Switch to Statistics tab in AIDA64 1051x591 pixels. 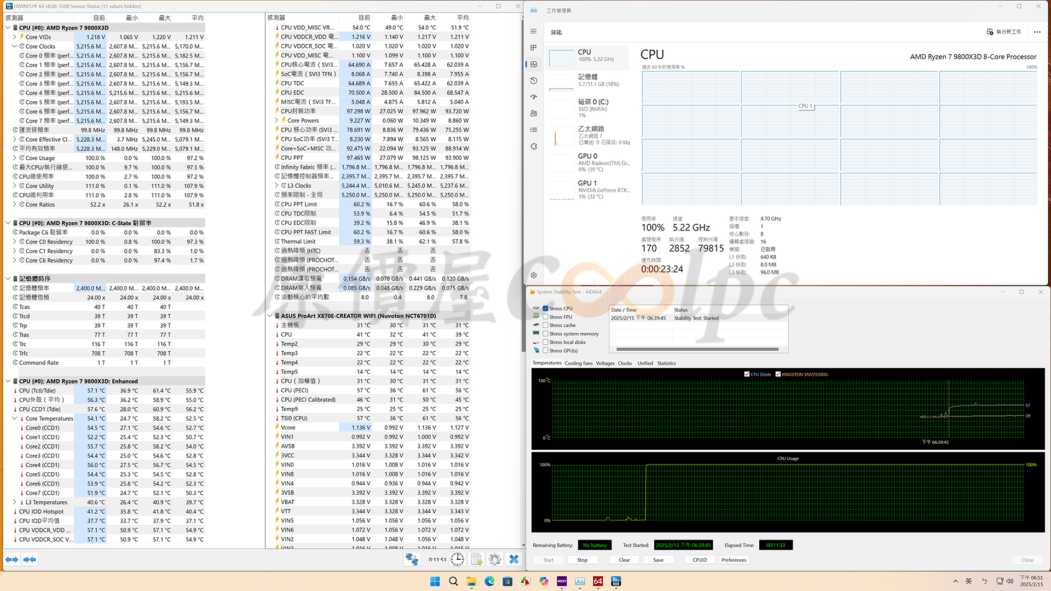(666, 363)
